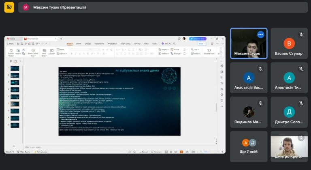The image size is (311, 170).
Task: Expand the Shapes dropdown
Action: (x=164, y=49)
